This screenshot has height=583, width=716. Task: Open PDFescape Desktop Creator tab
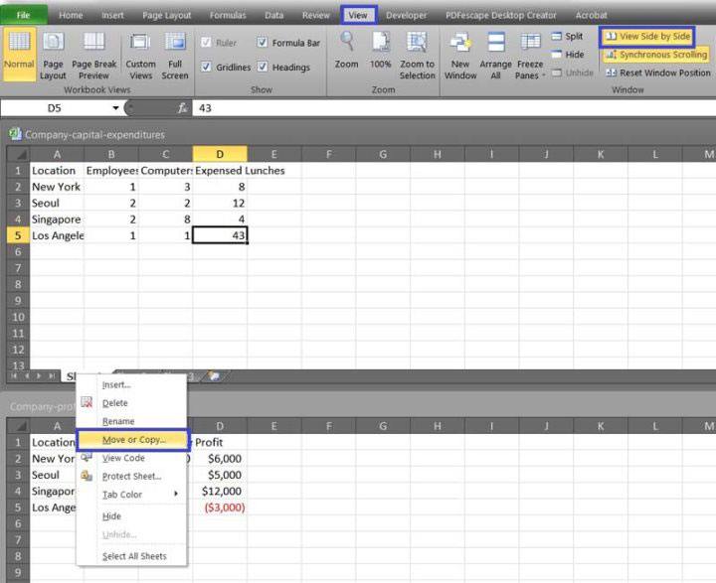[x=501, y=15]
